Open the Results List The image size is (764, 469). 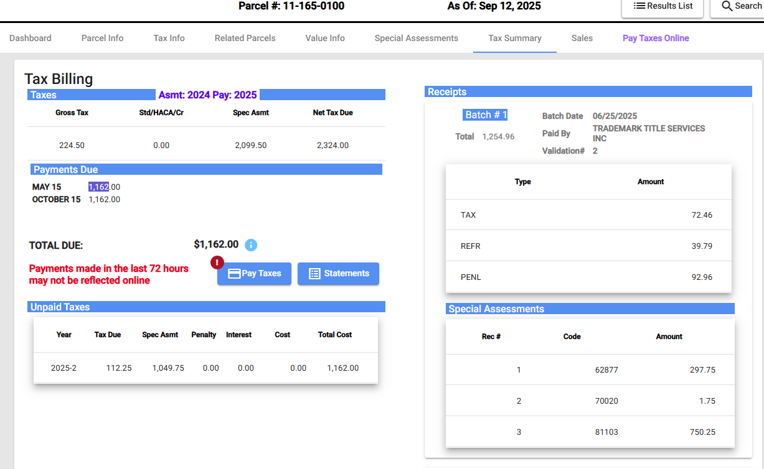[662, 6]
